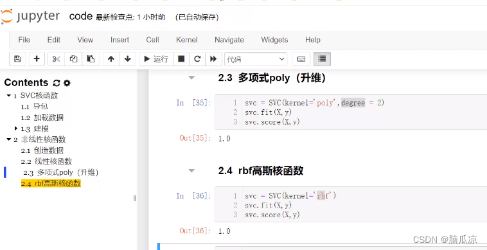Copy selected cells icon
This screenshot has width=487, height=250.
[x=73, y=59]
